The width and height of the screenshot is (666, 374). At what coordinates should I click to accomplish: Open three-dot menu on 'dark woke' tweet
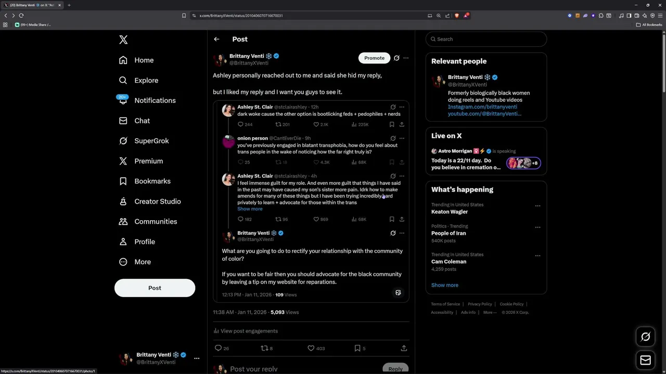pos(402,107)
